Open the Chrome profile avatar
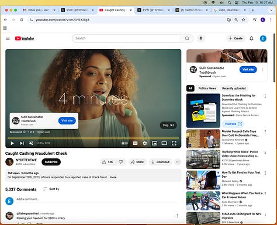 pos(263,20)
